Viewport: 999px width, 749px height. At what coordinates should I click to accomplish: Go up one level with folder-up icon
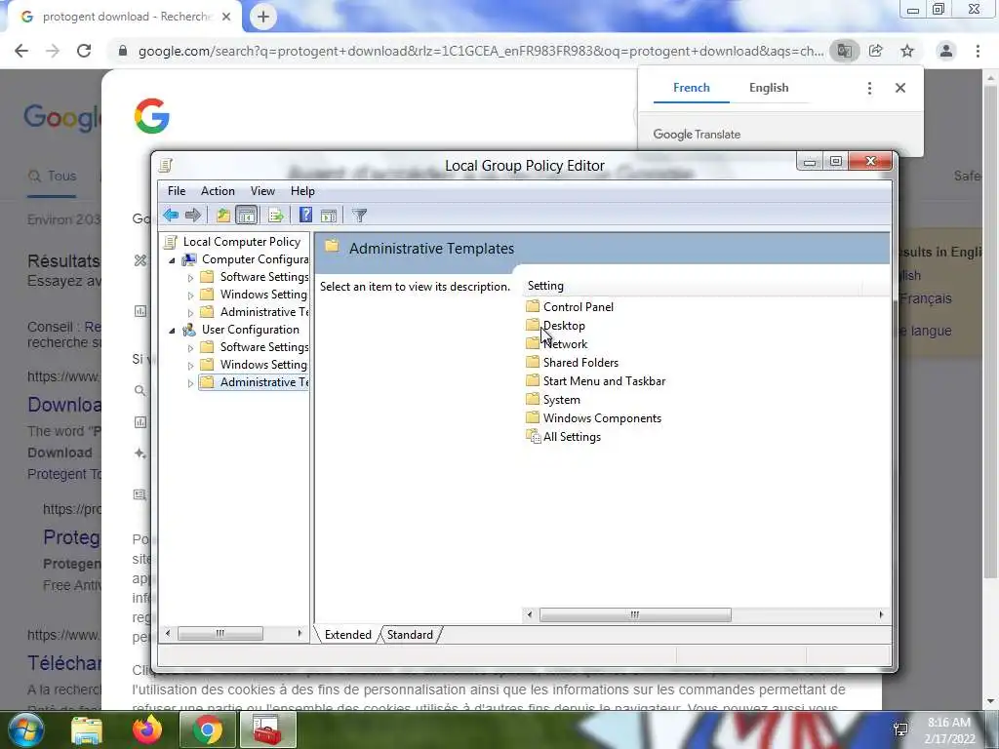click(223, 216)
